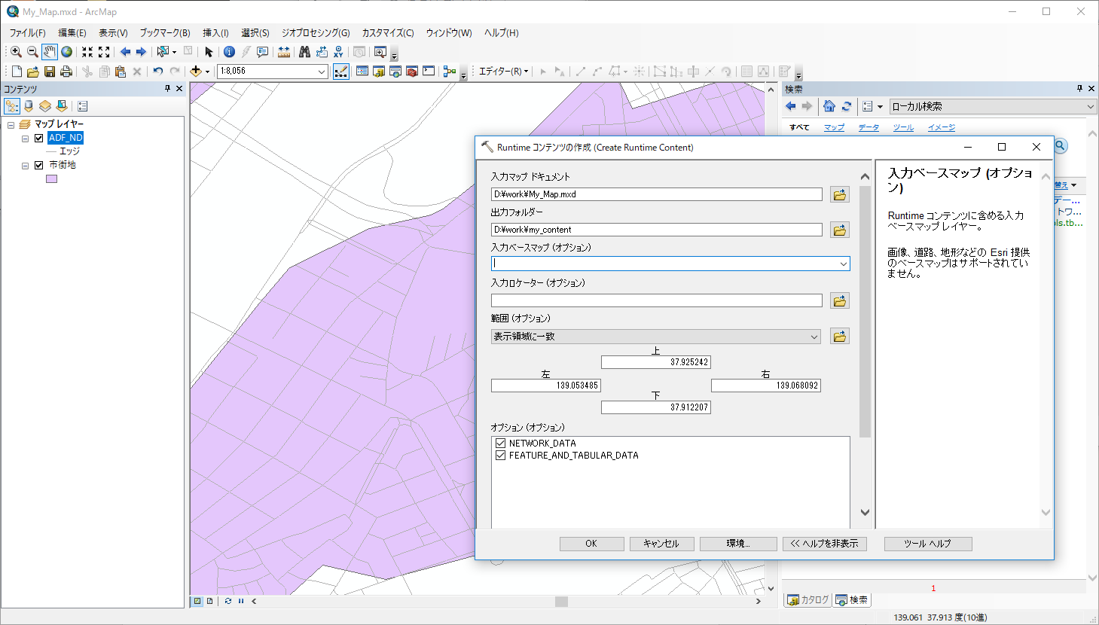Click the 上 extent value field
The height and width of the screenshot is (625, 1099).
(656, 362)
